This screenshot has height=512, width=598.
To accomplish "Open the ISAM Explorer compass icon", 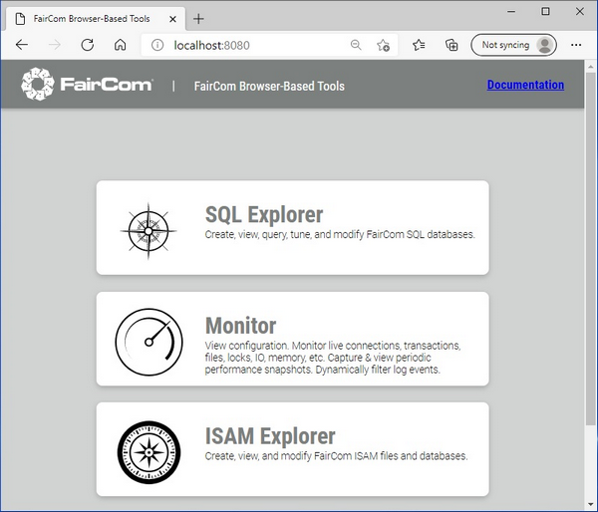I will point(149,452).
